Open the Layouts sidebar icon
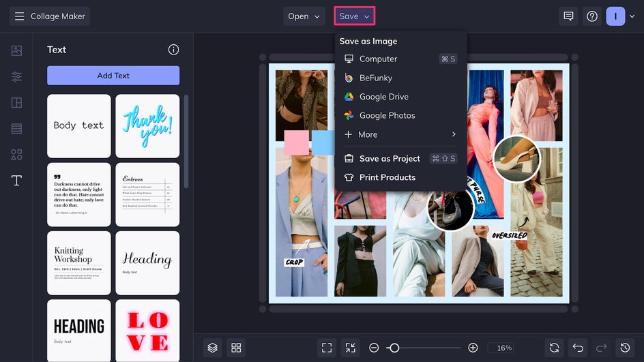The width and height of the screenshot is (644, 362). click(x=17, y=103)
